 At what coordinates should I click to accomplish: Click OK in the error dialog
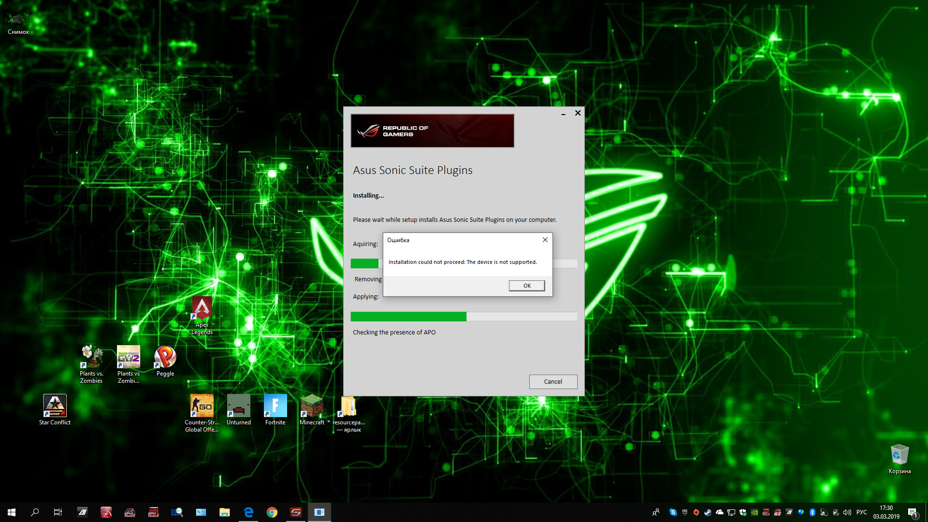(526, 286)
